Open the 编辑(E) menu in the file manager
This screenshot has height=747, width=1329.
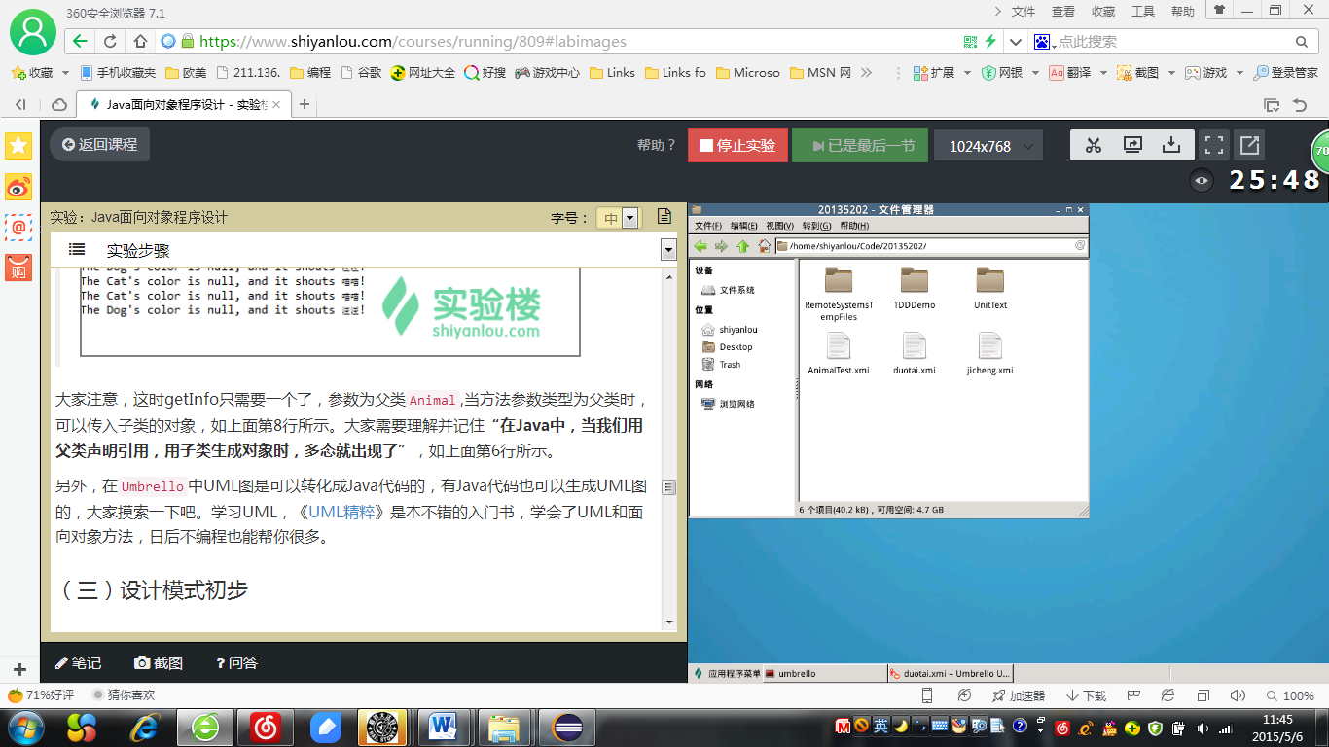pyautogui.click(x=744, y=226)
